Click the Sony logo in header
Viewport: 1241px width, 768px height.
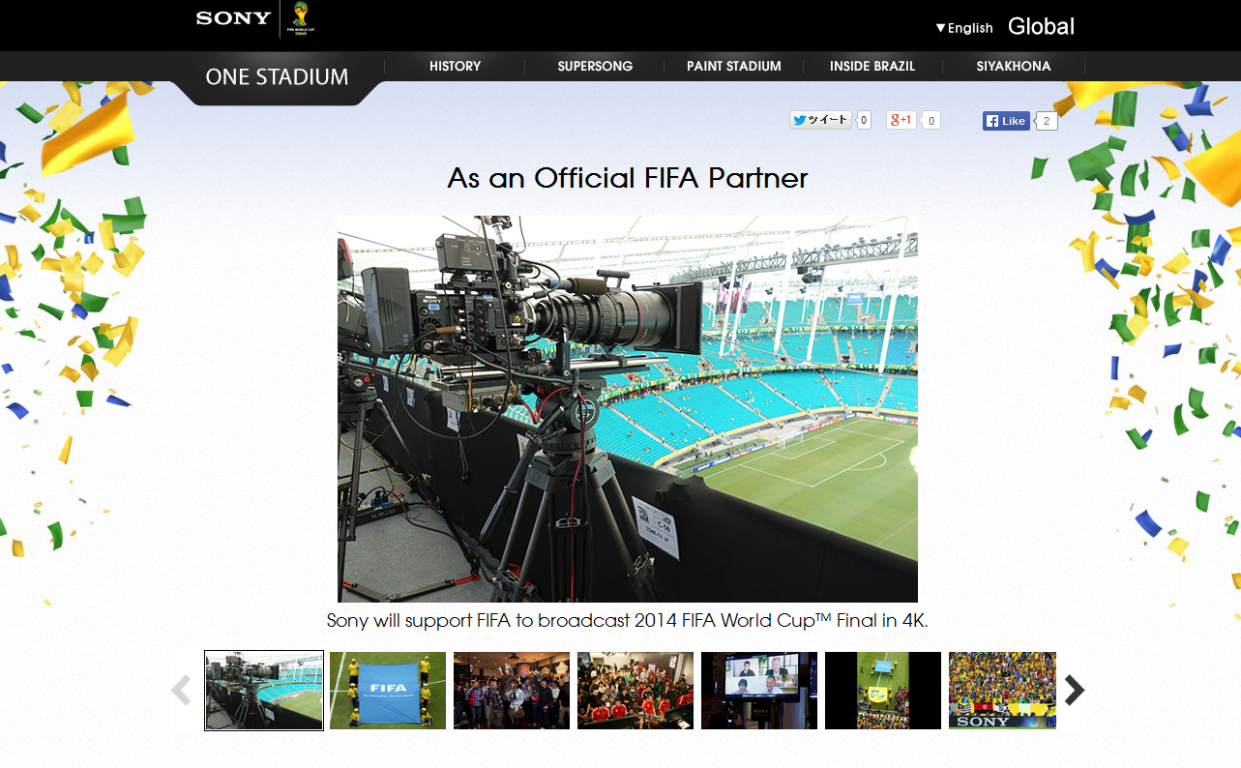pyautogui.click(x=233, y=18)
